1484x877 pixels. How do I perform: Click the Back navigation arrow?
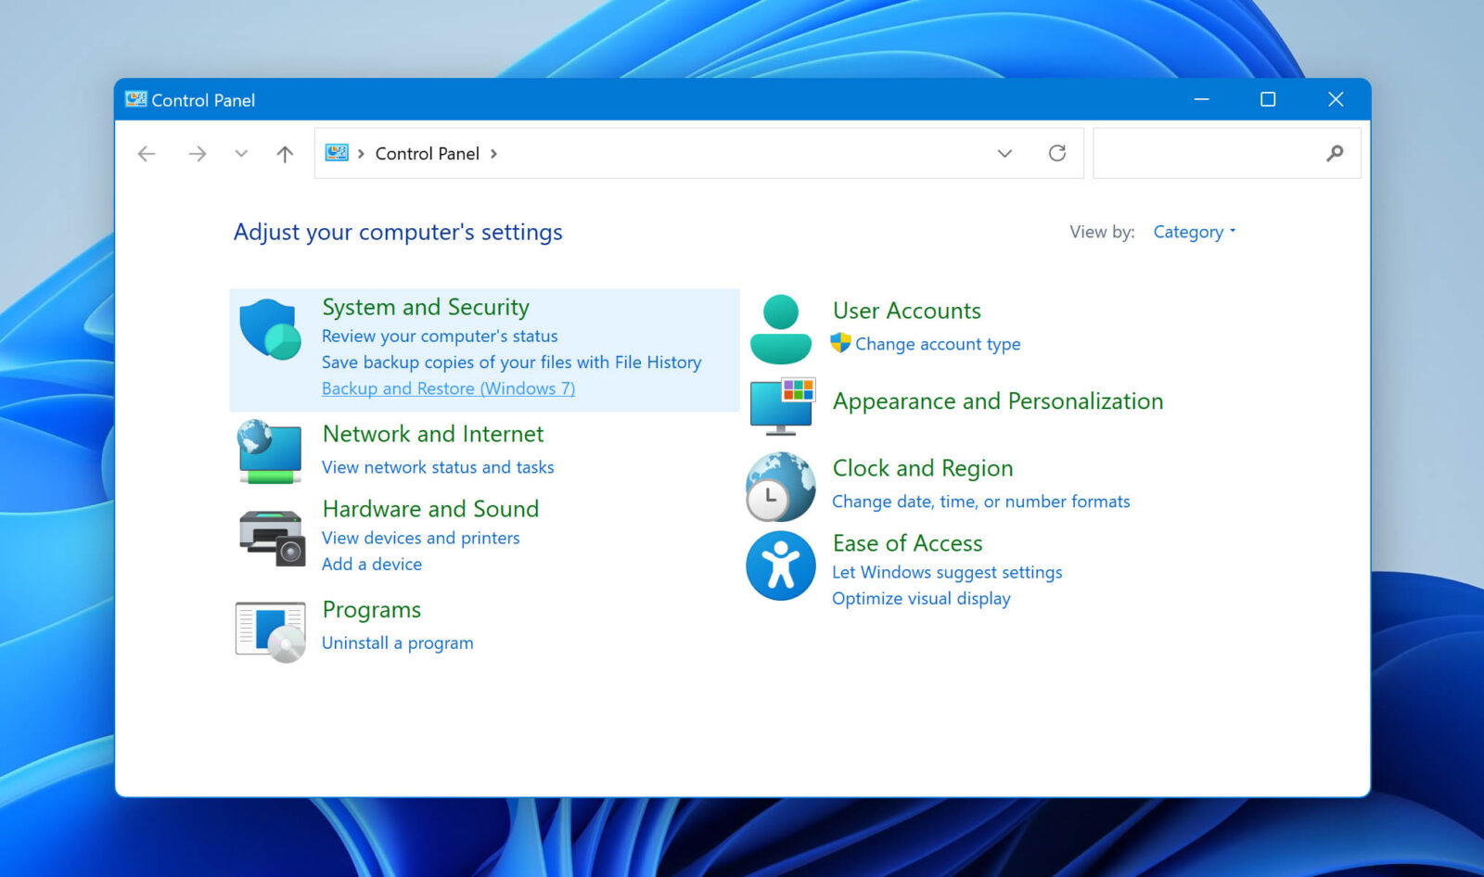pyautogui.click(x=146, y=154)
